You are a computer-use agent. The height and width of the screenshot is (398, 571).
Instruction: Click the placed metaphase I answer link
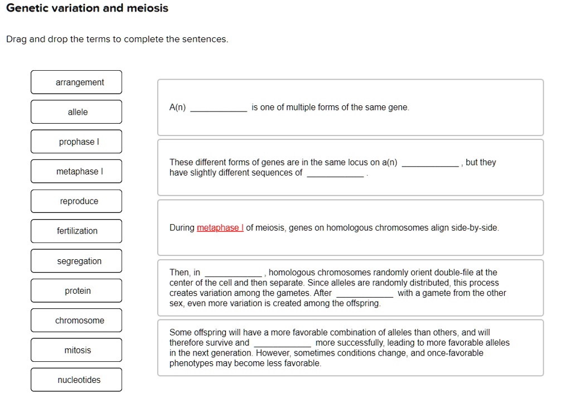click(219, 227)
